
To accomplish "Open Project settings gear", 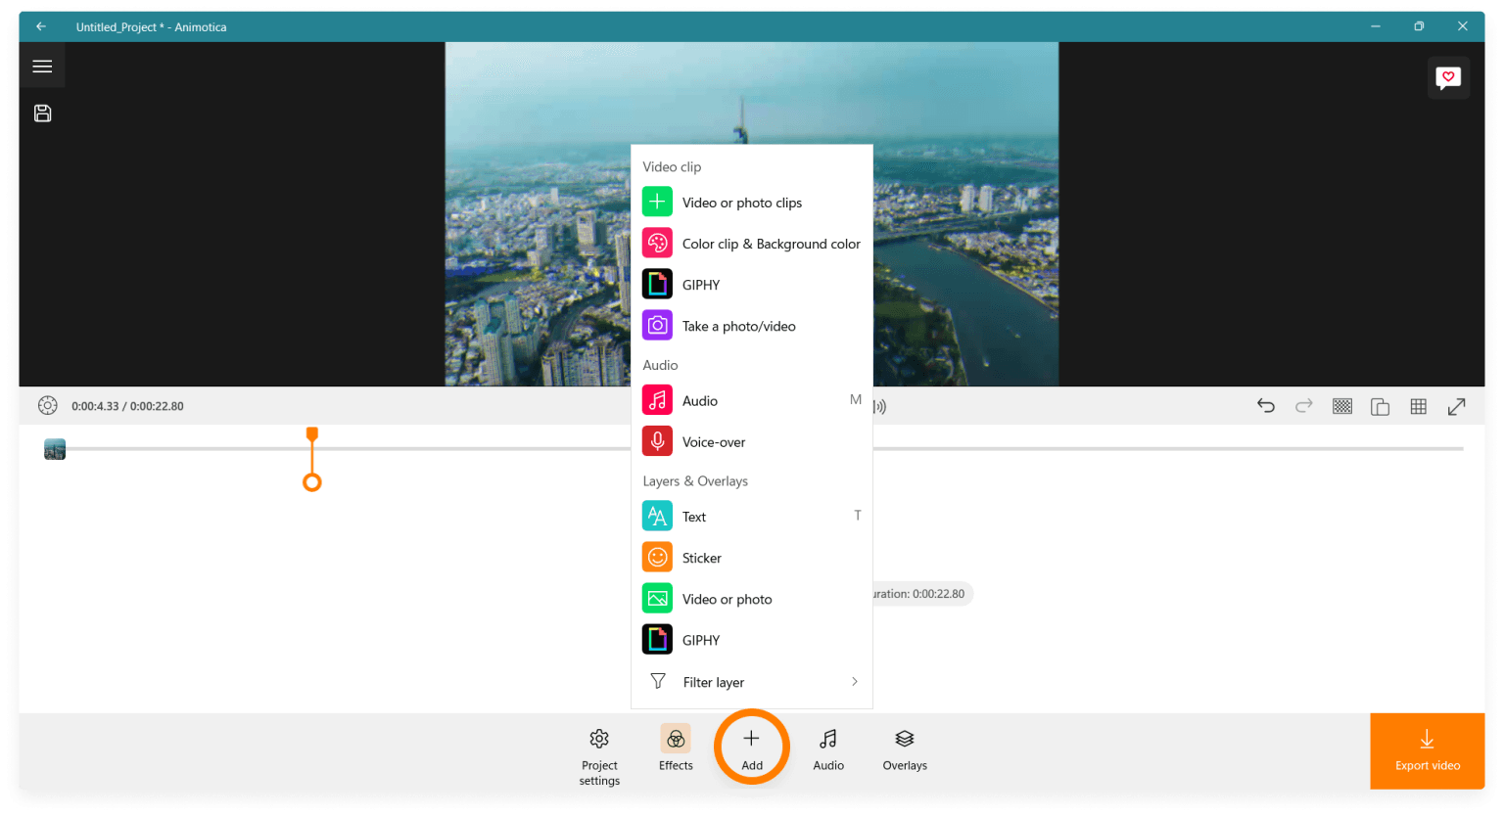I will 599,755.
